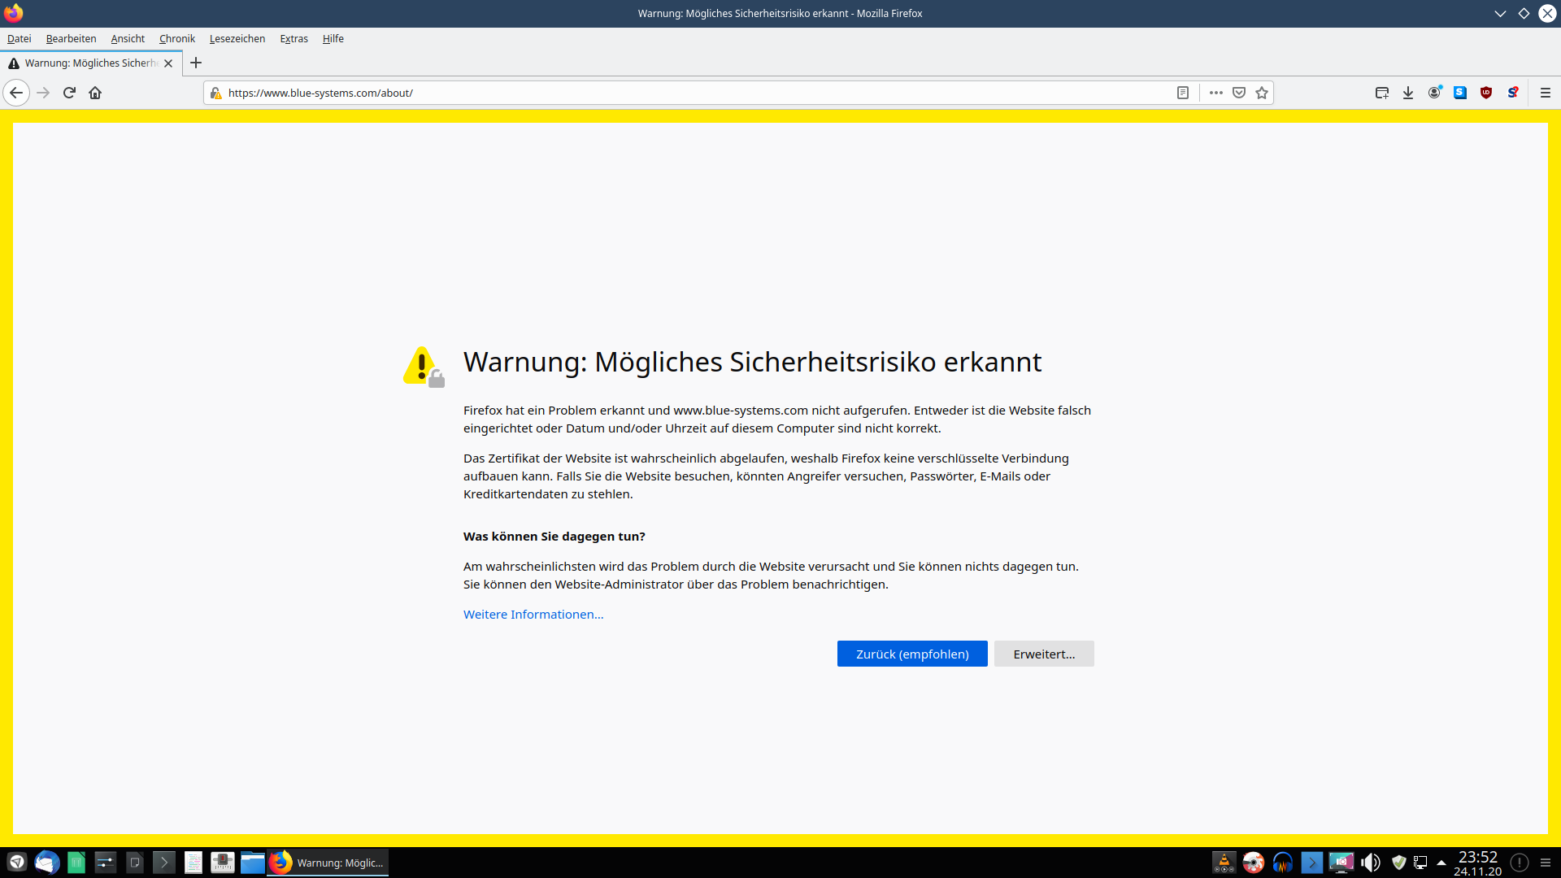Click the insecure lock icon in address bar
This screenshot has width=1561, height=878.
(215, 93)
